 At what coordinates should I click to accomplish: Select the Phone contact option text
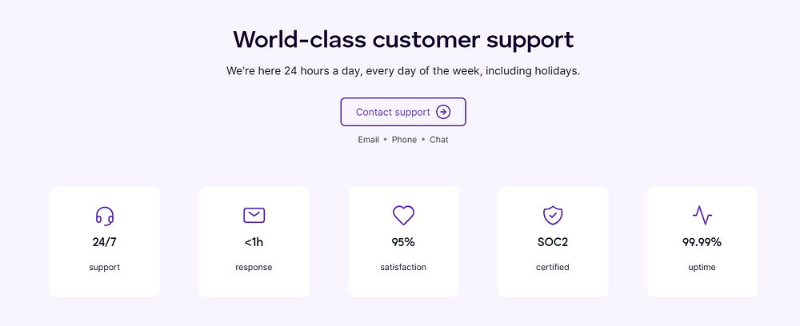click(404, 140)
